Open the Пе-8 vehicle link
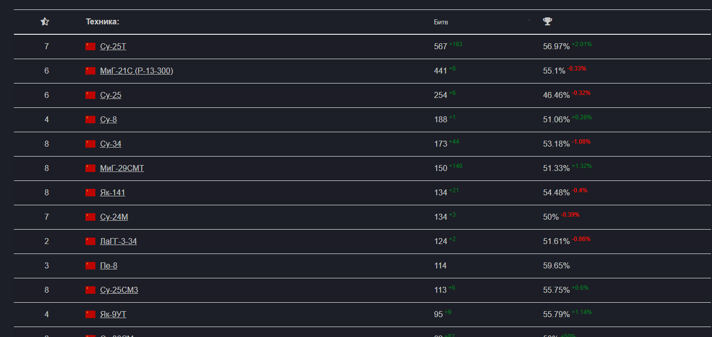Image resolution: width=712 pixels, height=337 pixels. [108, 265]
